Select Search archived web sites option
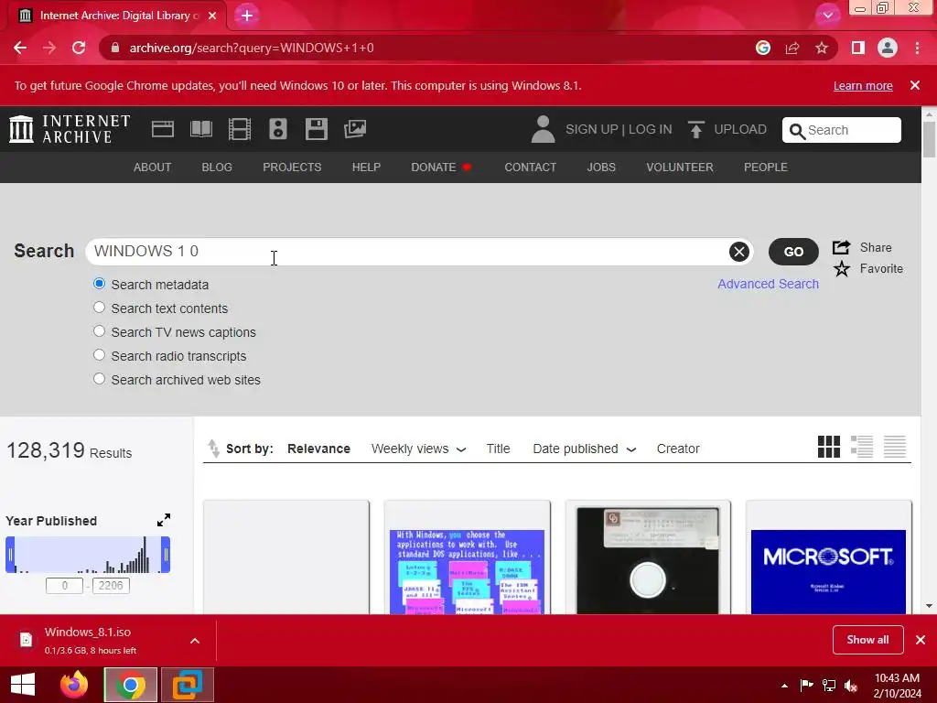The image size is (937, 703). 99,378
